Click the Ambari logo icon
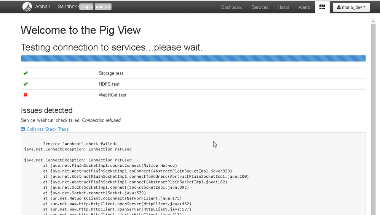The width and height of the screenshot is (380, 215). [27, 7]
